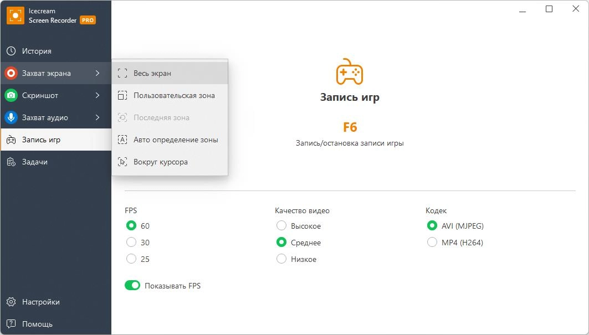Expand the audio capture submenu arrow

point(98,117)
